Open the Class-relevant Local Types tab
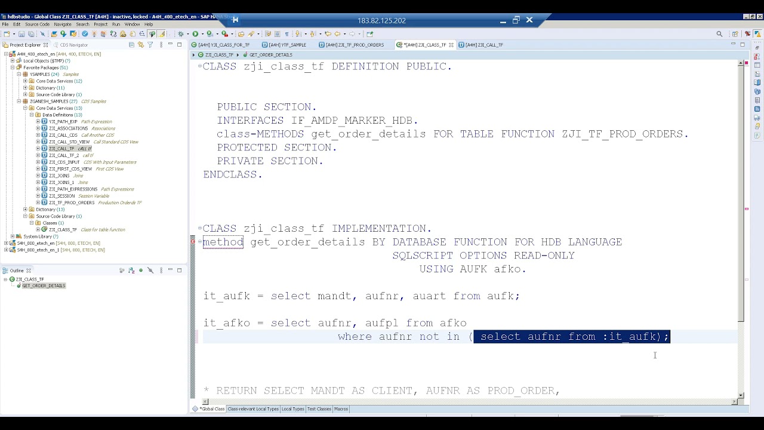 click(253, 409)
